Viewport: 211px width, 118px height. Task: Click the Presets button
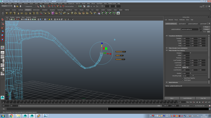pyautogui.click(x=207, y=29)
